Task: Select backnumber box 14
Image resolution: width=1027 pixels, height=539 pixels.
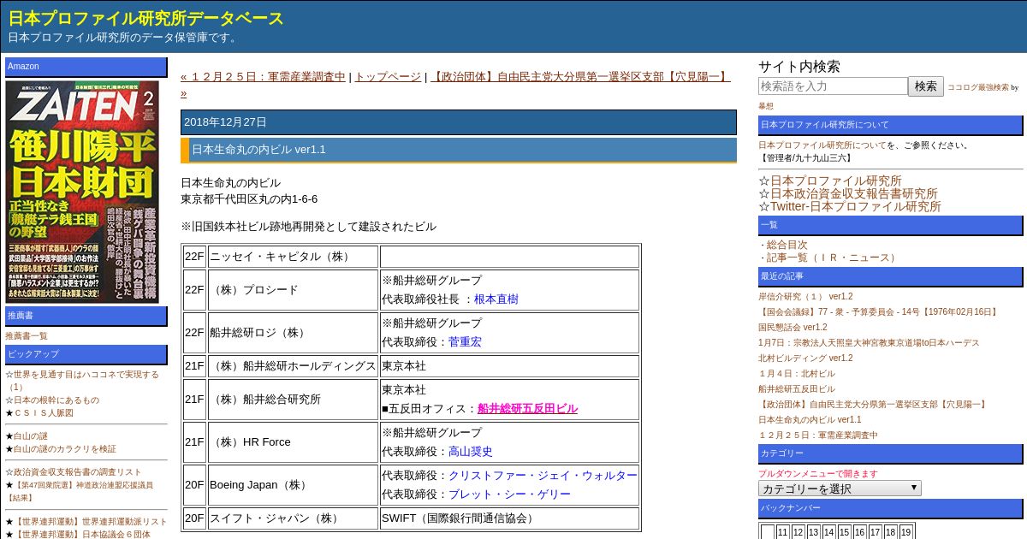Action: pyautogui.click(x=829, y=532)
